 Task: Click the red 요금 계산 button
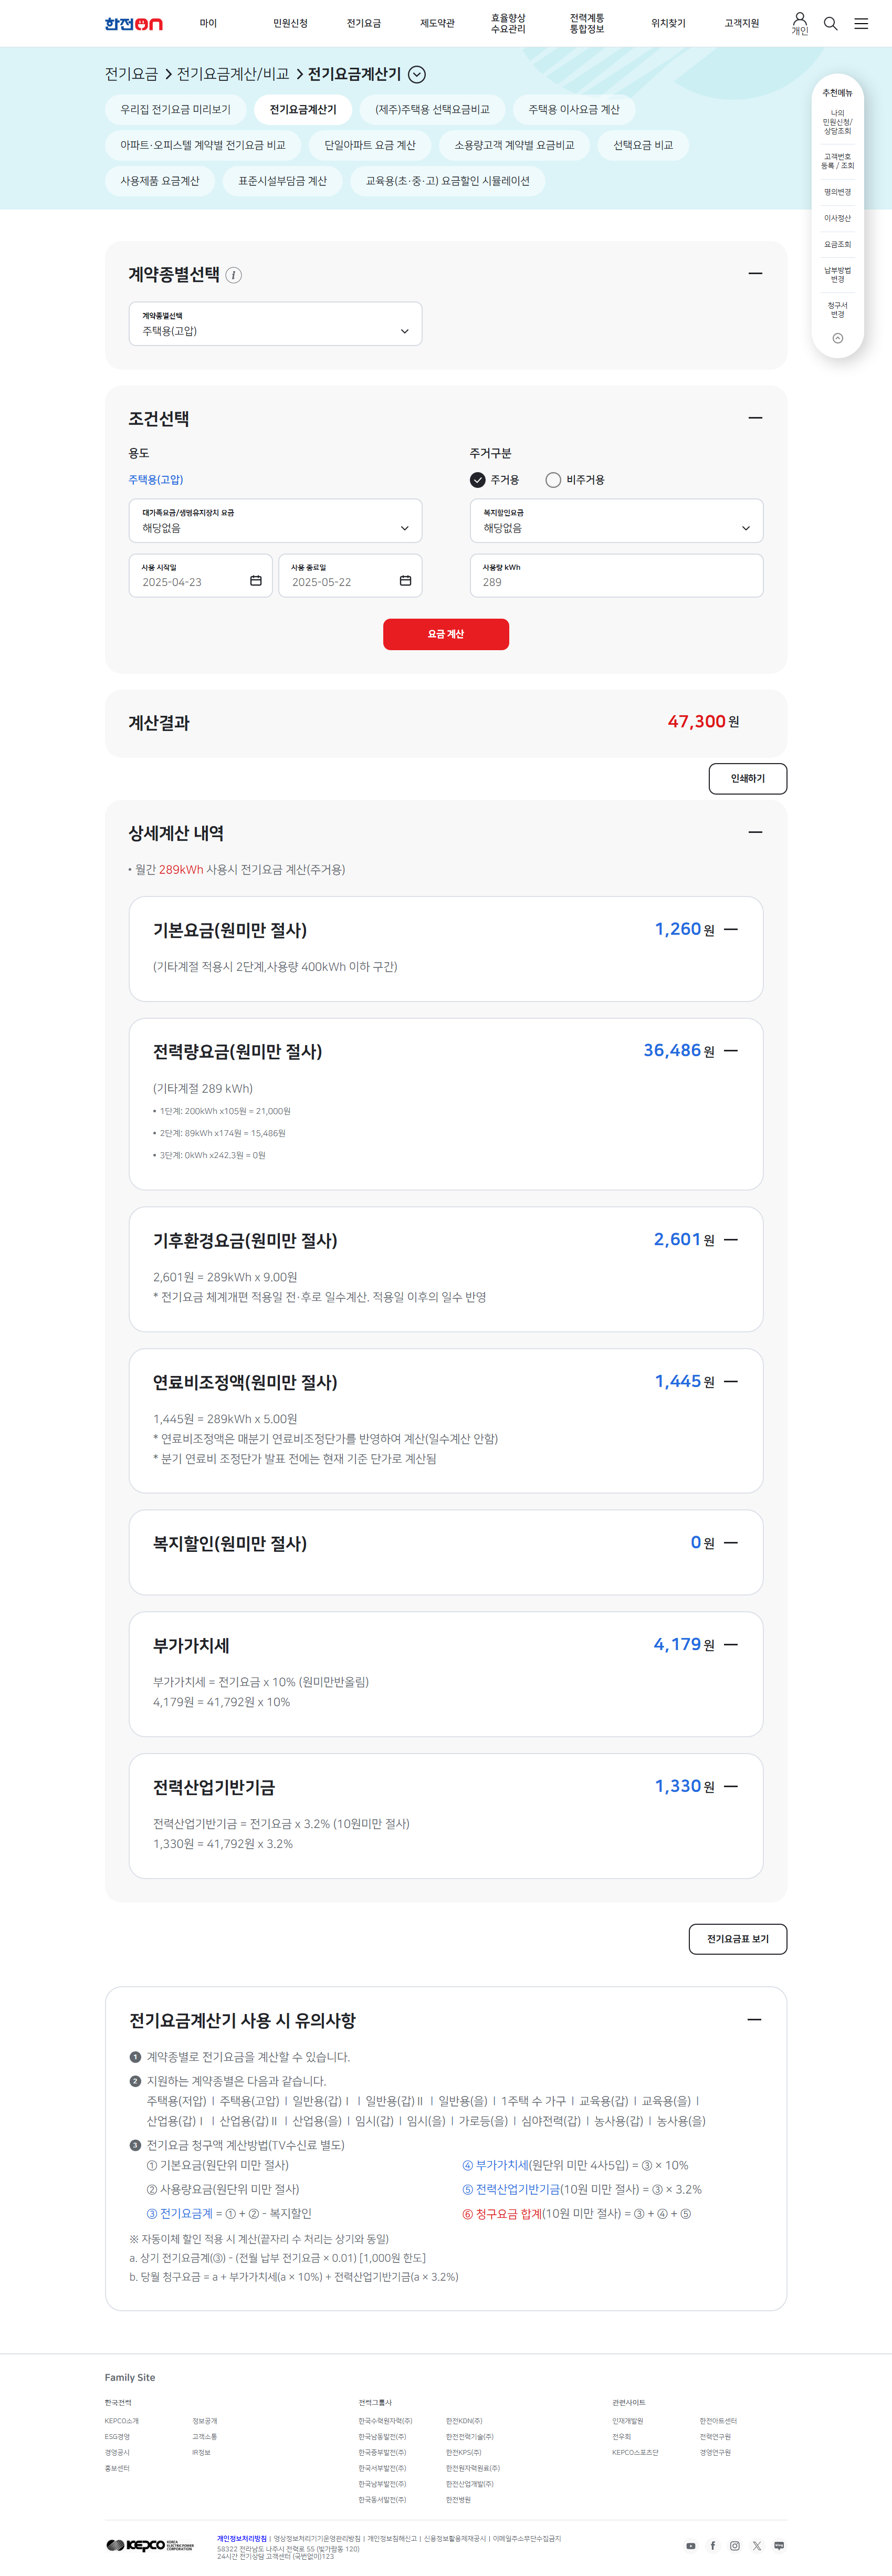446,634
